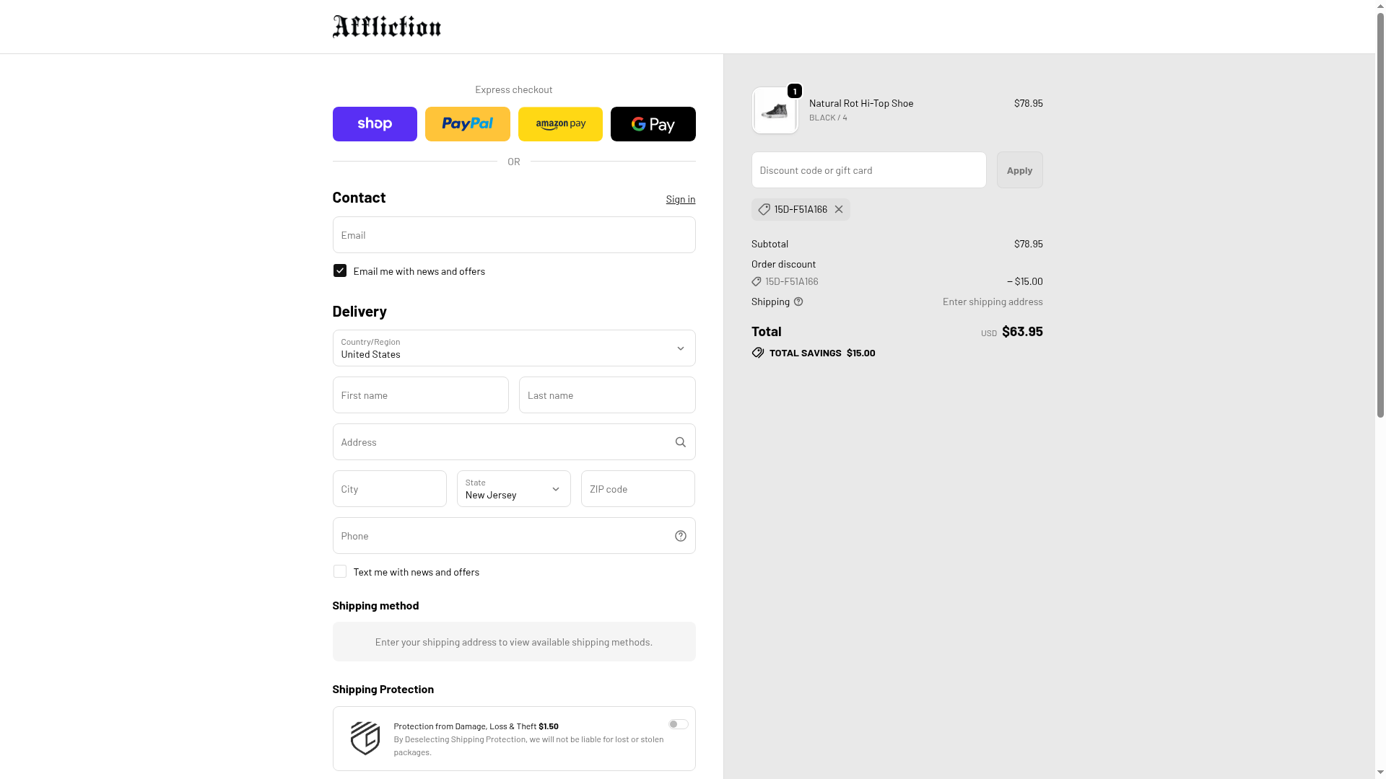Click the address search magnifier icon
Image resolution: width=1386 pixels, height=779 pixels.
point(680,442)
